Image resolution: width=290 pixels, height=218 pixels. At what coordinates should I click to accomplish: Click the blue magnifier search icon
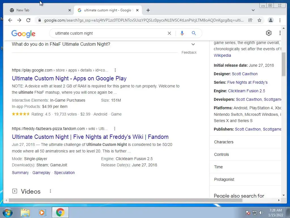[x=194, y=33]
